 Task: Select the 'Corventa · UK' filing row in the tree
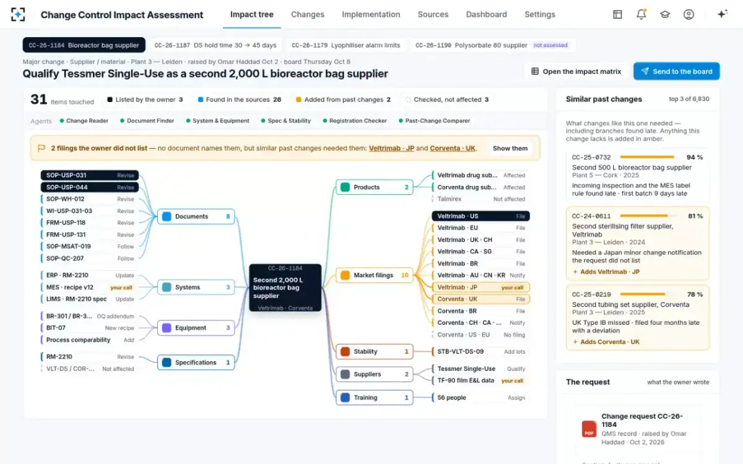point(480,299)
